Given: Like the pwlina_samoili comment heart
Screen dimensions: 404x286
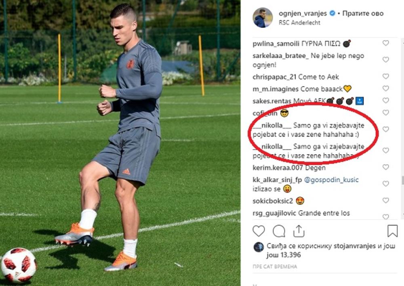Looking at the screenshot, I should click(x=385, y=43).
